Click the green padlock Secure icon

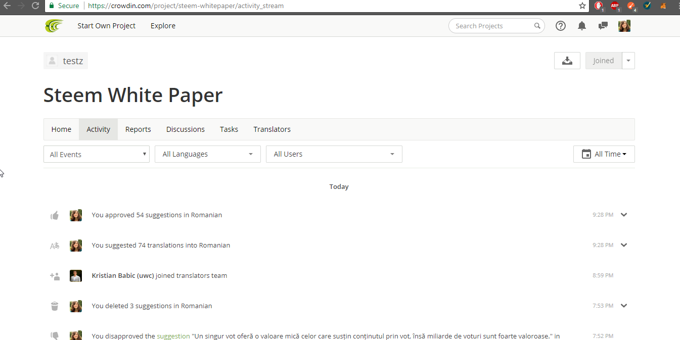point(52,6)
